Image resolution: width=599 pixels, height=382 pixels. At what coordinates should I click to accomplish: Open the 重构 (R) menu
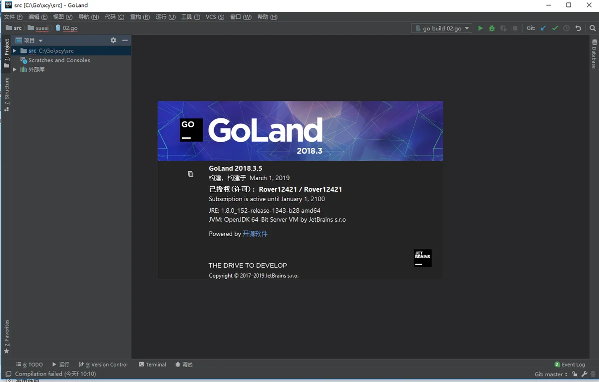140,17
